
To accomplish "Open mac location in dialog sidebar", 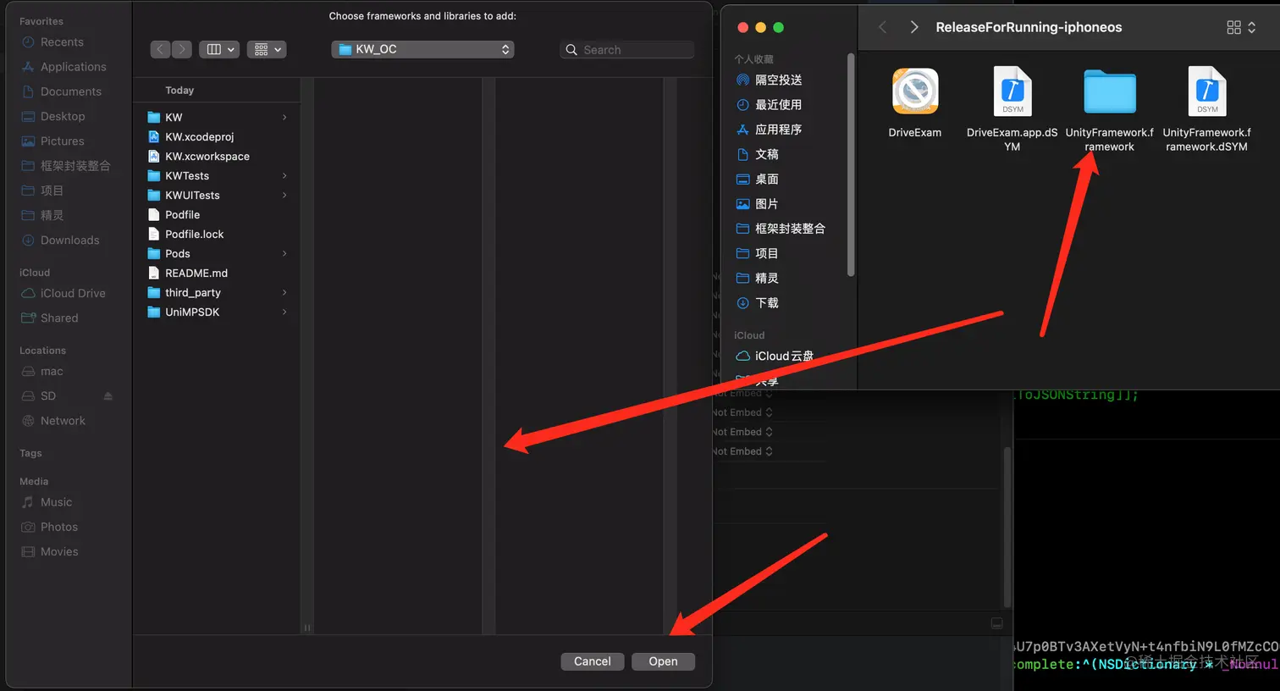I will 42,372.
